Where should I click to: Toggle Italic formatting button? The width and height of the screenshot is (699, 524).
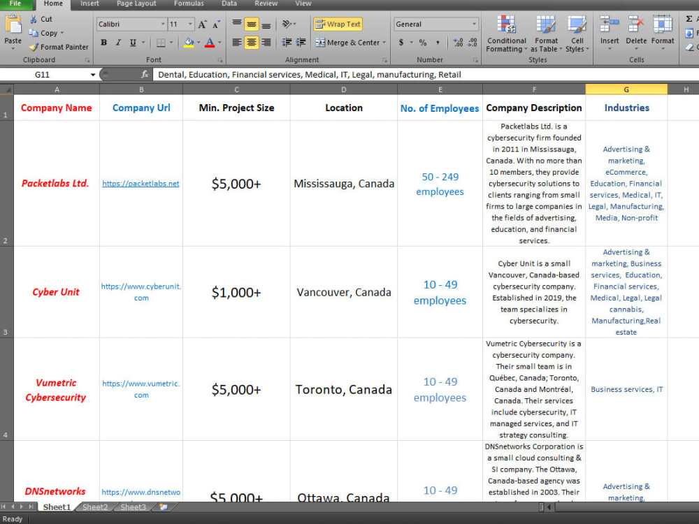coord(118,43)
